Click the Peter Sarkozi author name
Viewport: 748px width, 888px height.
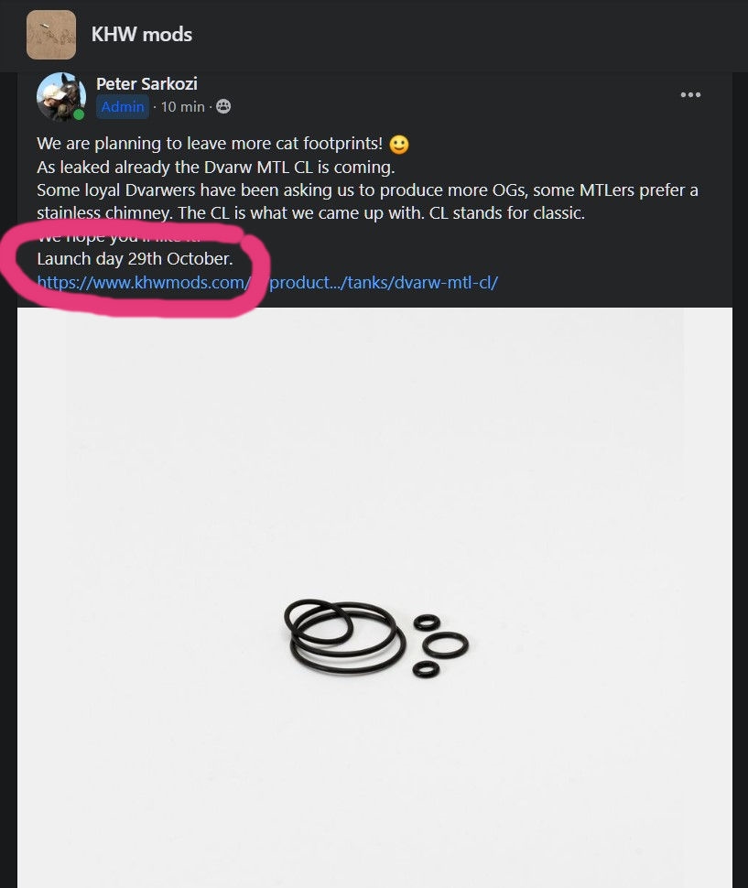pos(146,84)
